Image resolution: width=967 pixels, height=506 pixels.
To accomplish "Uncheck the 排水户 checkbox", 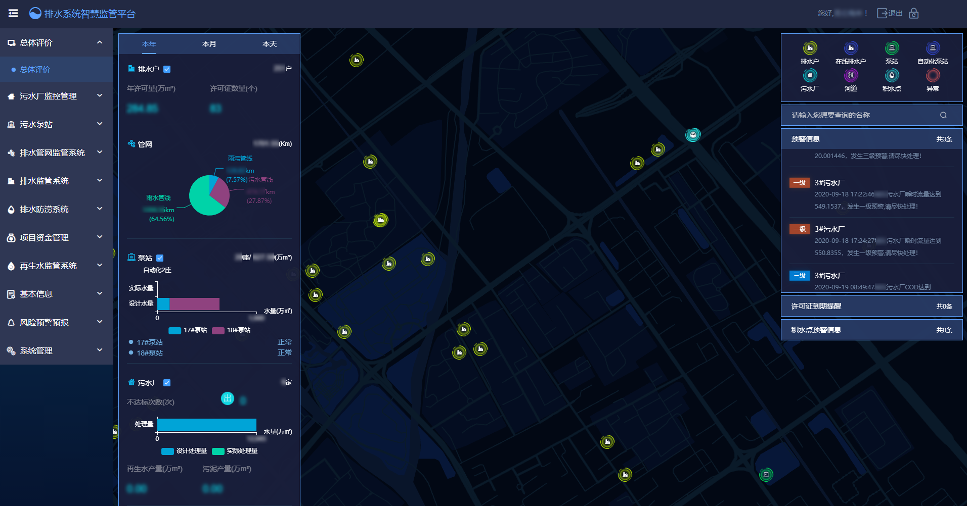I will [167, 69].
